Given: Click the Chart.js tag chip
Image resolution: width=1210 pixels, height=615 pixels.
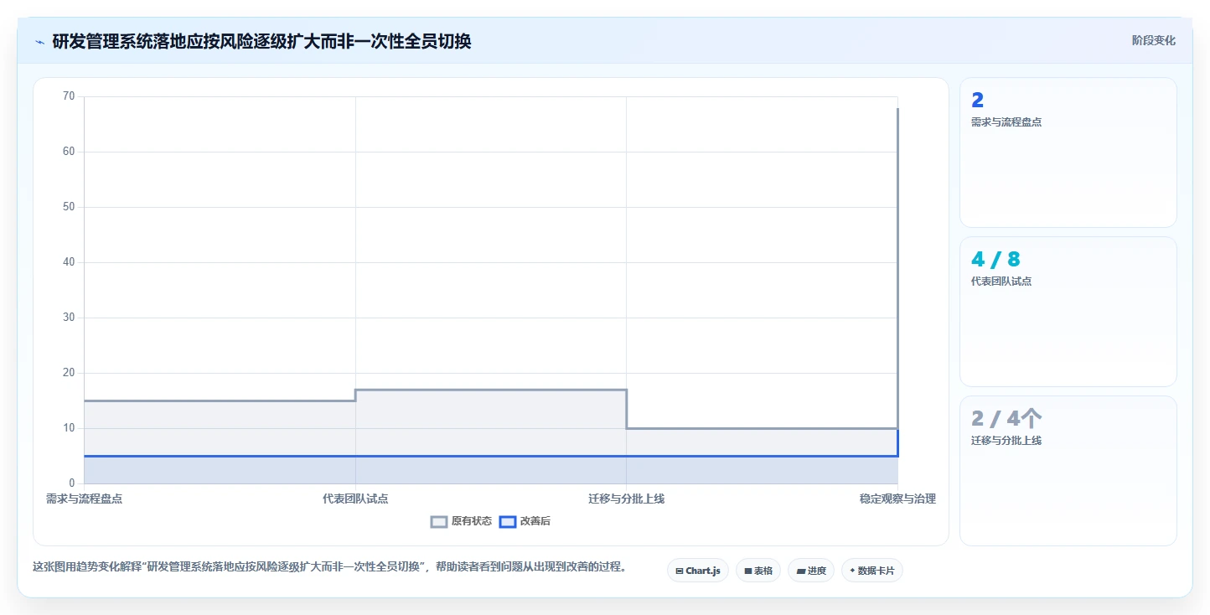Looking at the screenshot, I should point(698,571).
